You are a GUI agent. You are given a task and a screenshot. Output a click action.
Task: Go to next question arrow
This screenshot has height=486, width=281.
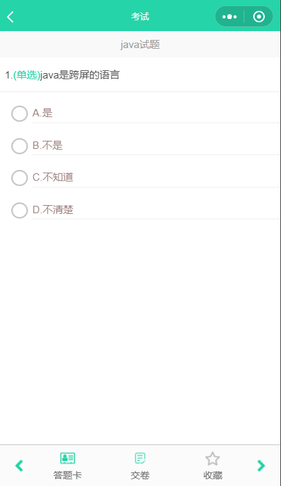click(261, 466)
